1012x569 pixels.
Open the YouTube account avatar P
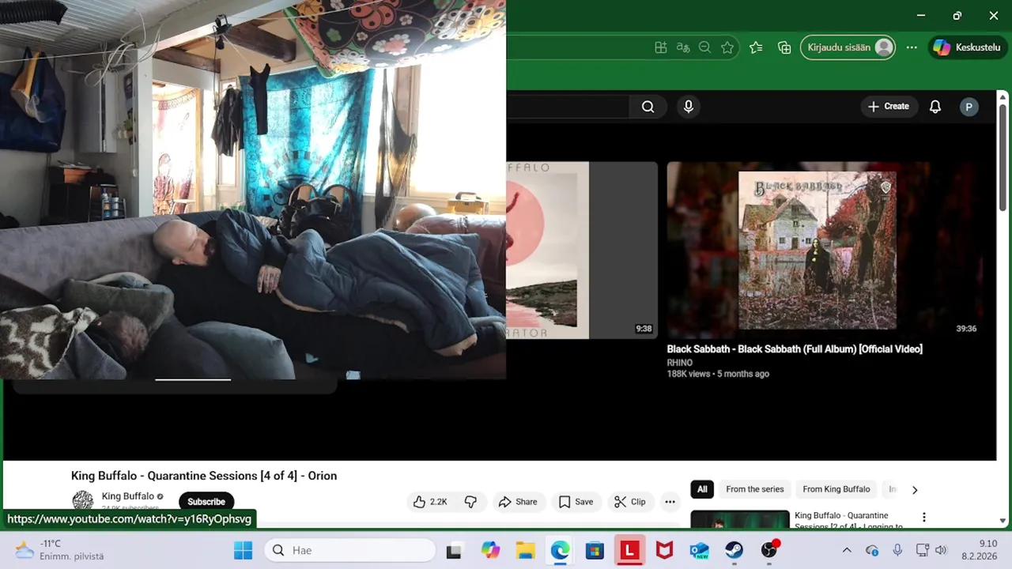[969, 107]
